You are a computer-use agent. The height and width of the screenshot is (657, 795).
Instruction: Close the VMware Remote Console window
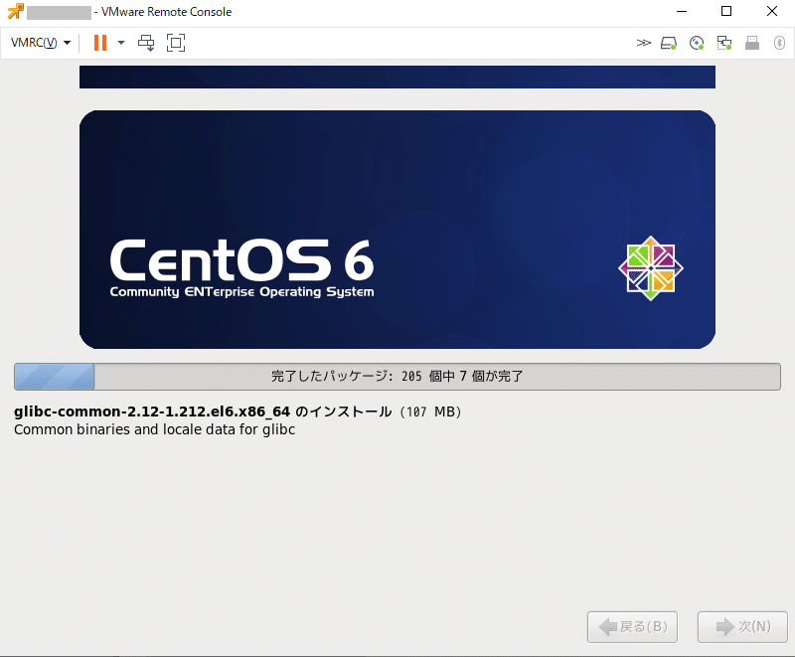pyautogui.click(x=772, y=11)
